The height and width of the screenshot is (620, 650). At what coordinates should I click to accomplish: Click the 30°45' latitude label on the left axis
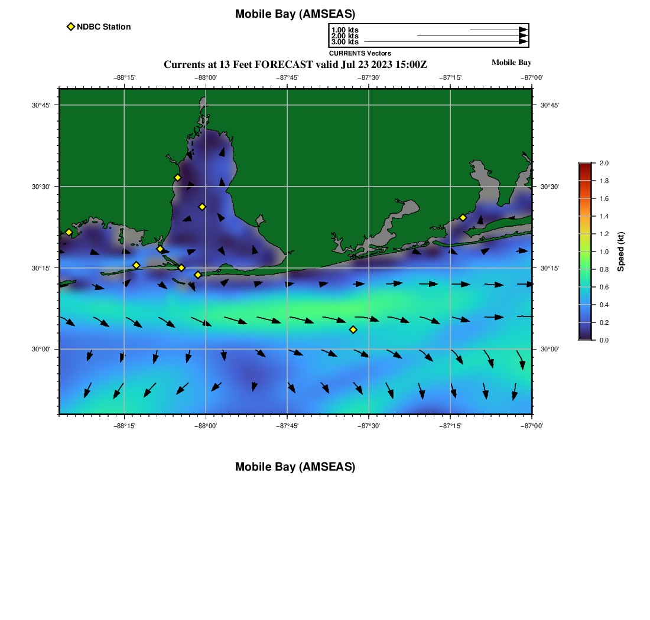(x=41, y=105)
